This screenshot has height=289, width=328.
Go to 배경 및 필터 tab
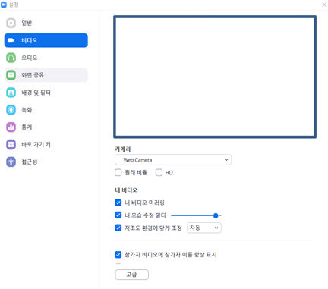pyautogui.click(x=46, y=93)
